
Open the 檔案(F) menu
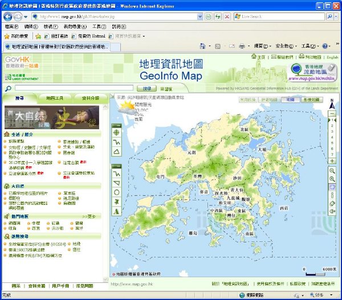click(11, 27)
